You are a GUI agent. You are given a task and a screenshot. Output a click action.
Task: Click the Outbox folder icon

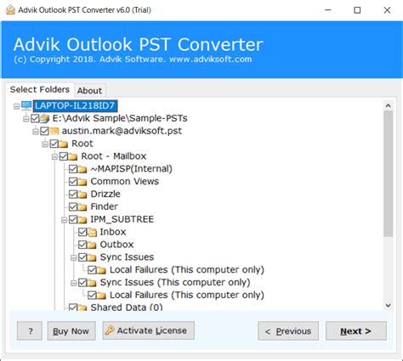tap(92, 245)
